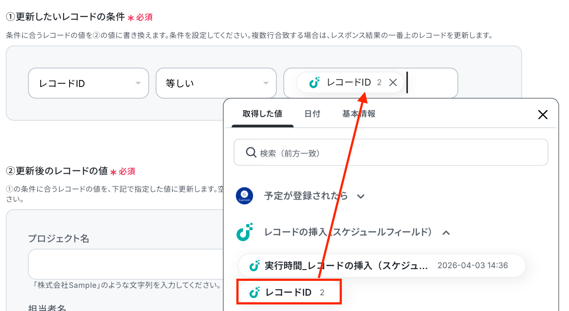The image size is (569, 311).
Task: Click the Garoon app icon
Action: (x=244, y=196)
